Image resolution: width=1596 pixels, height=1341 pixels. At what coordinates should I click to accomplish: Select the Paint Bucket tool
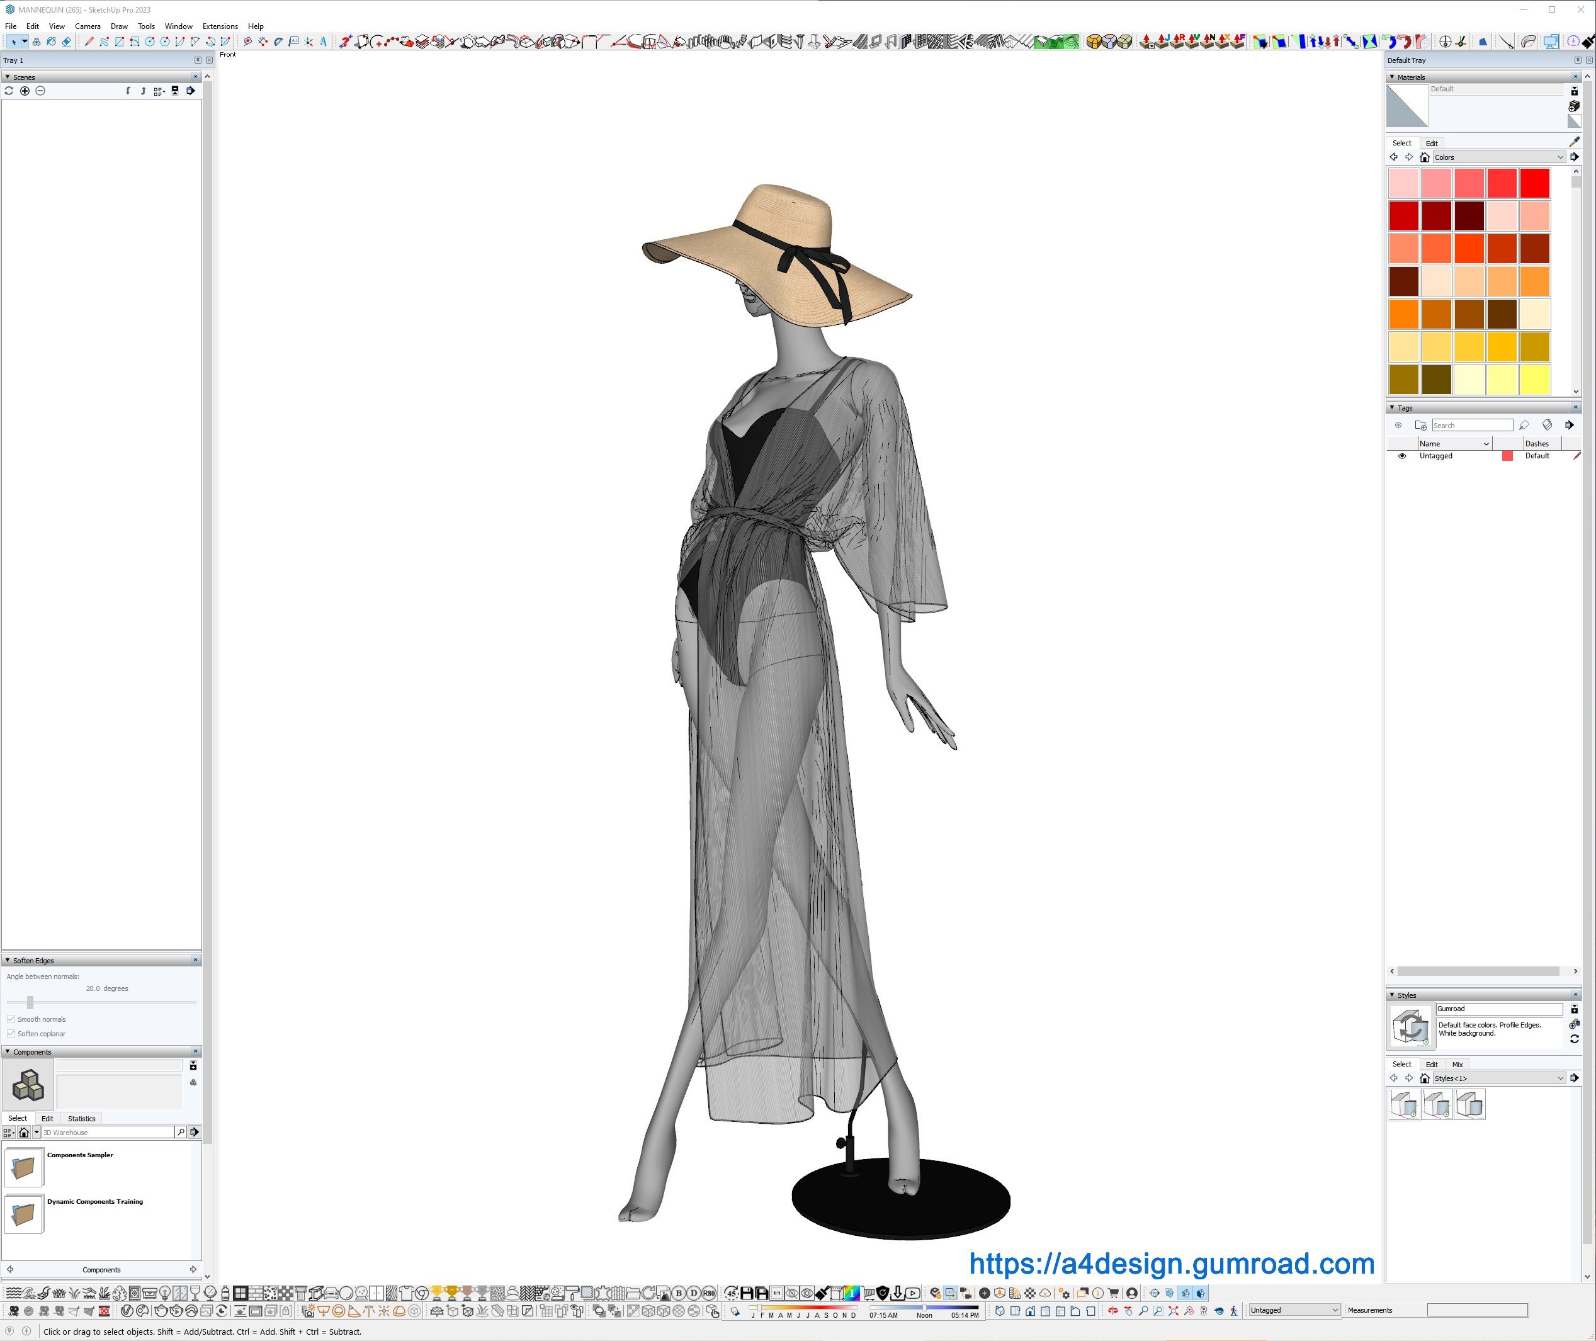click(52, 42)
